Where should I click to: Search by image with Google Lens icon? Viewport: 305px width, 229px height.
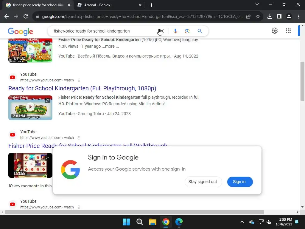[x=187, y=31]
